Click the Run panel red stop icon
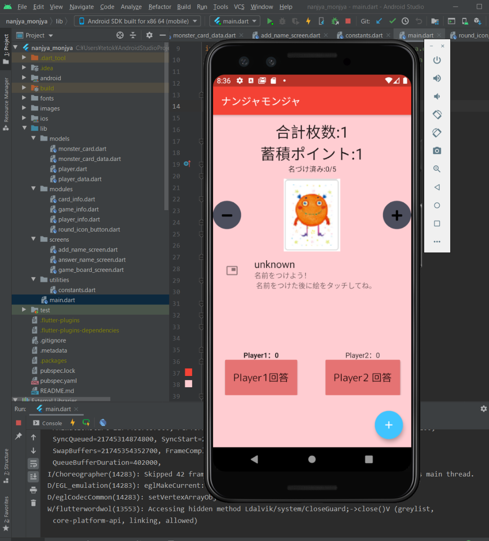 [x=18, y=423]
